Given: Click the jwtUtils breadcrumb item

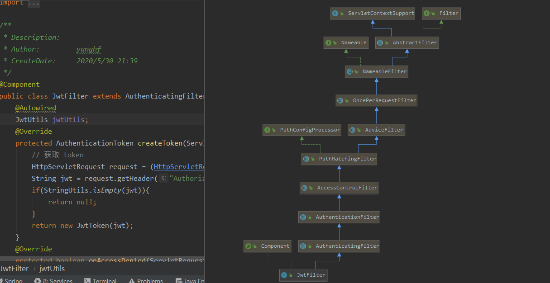Looking at the screenshot, I should click(52, 269).
